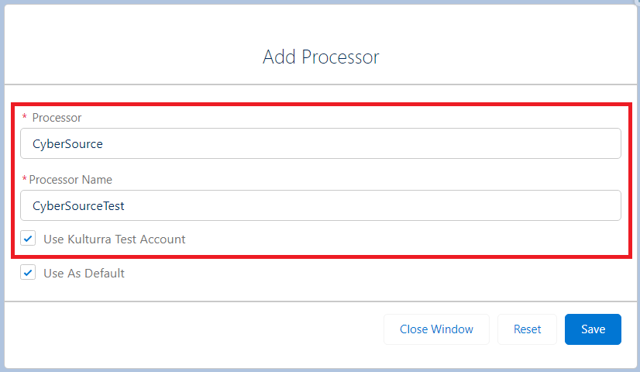Click the Reset button
Image resolution: width=640 pixels, height=372 pixels.
[x=527, y=329]
